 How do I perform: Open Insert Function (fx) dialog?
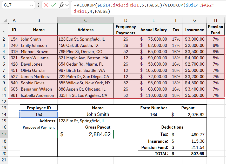tap(61, 5)
